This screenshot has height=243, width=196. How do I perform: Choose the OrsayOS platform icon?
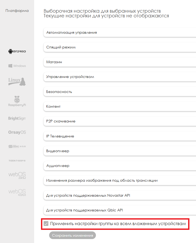(17, 132)
